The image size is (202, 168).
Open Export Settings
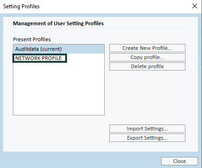[147, 138]
